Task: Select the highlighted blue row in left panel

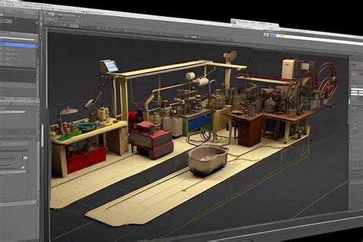Action: click(x=18, y=45)
